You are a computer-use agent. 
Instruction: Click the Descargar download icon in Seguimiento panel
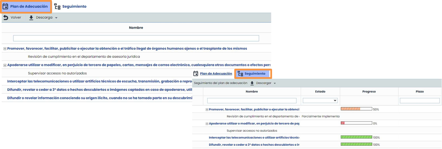coord(252,83)
